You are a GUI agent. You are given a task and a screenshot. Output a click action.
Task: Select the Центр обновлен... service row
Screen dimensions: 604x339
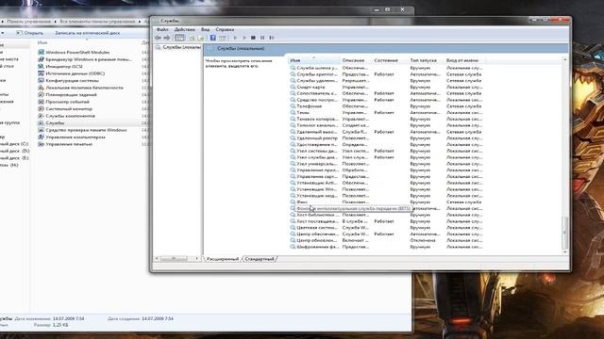pos(386,241)
